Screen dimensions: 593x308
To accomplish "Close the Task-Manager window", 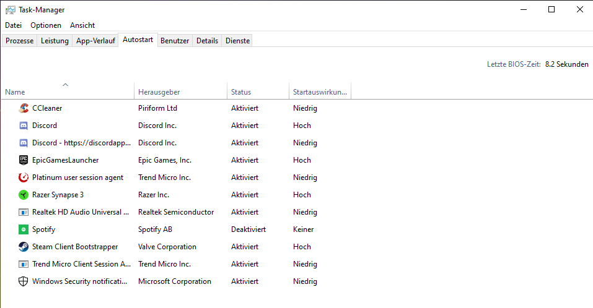I will click(x=580, y=9).
